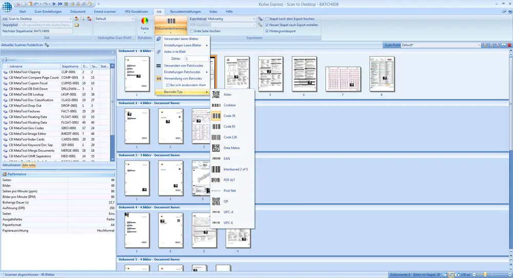Expand Einstellungen Patchcodes submenu
The image size is (513, 278).
pos(182,72)
